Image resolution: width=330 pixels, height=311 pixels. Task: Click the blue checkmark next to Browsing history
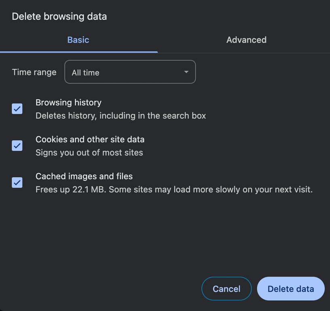coord(17,109)
